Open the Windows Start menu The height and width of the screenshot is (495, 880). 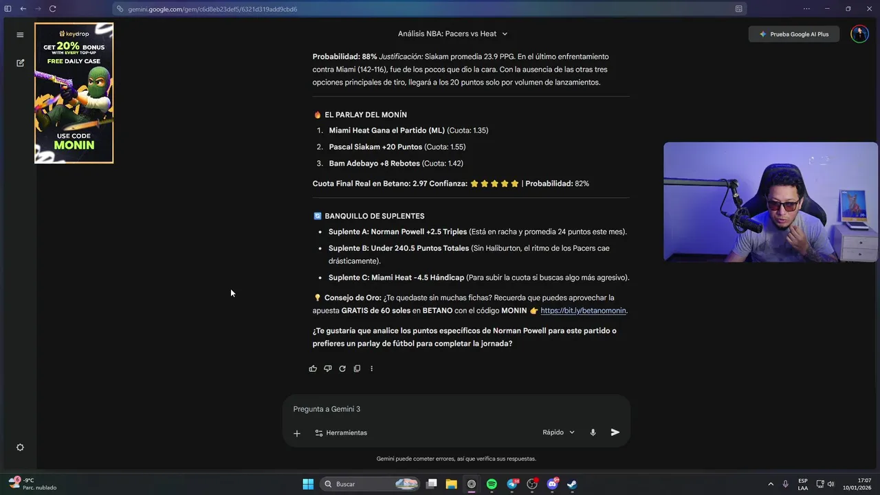(x=308, y=484)
